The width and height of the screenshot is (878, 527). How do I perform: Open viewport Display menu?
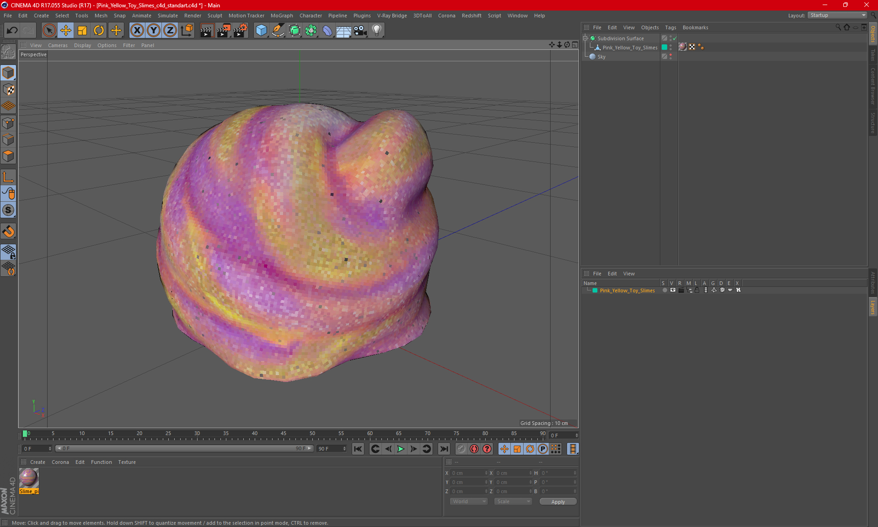(x=82, y=45)
